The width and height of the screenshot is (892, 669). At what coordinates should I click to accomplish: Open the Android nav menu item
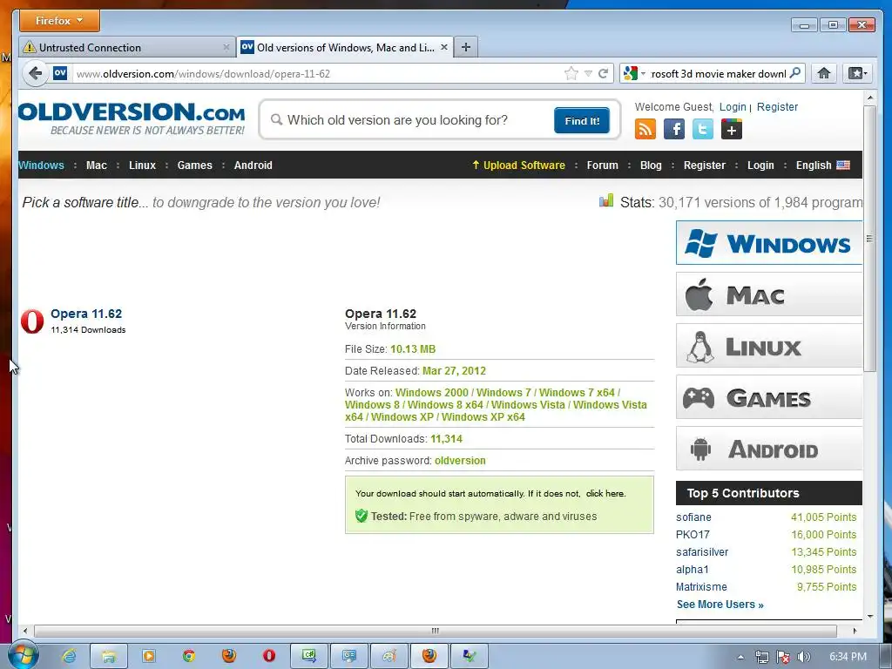(253, 165)
